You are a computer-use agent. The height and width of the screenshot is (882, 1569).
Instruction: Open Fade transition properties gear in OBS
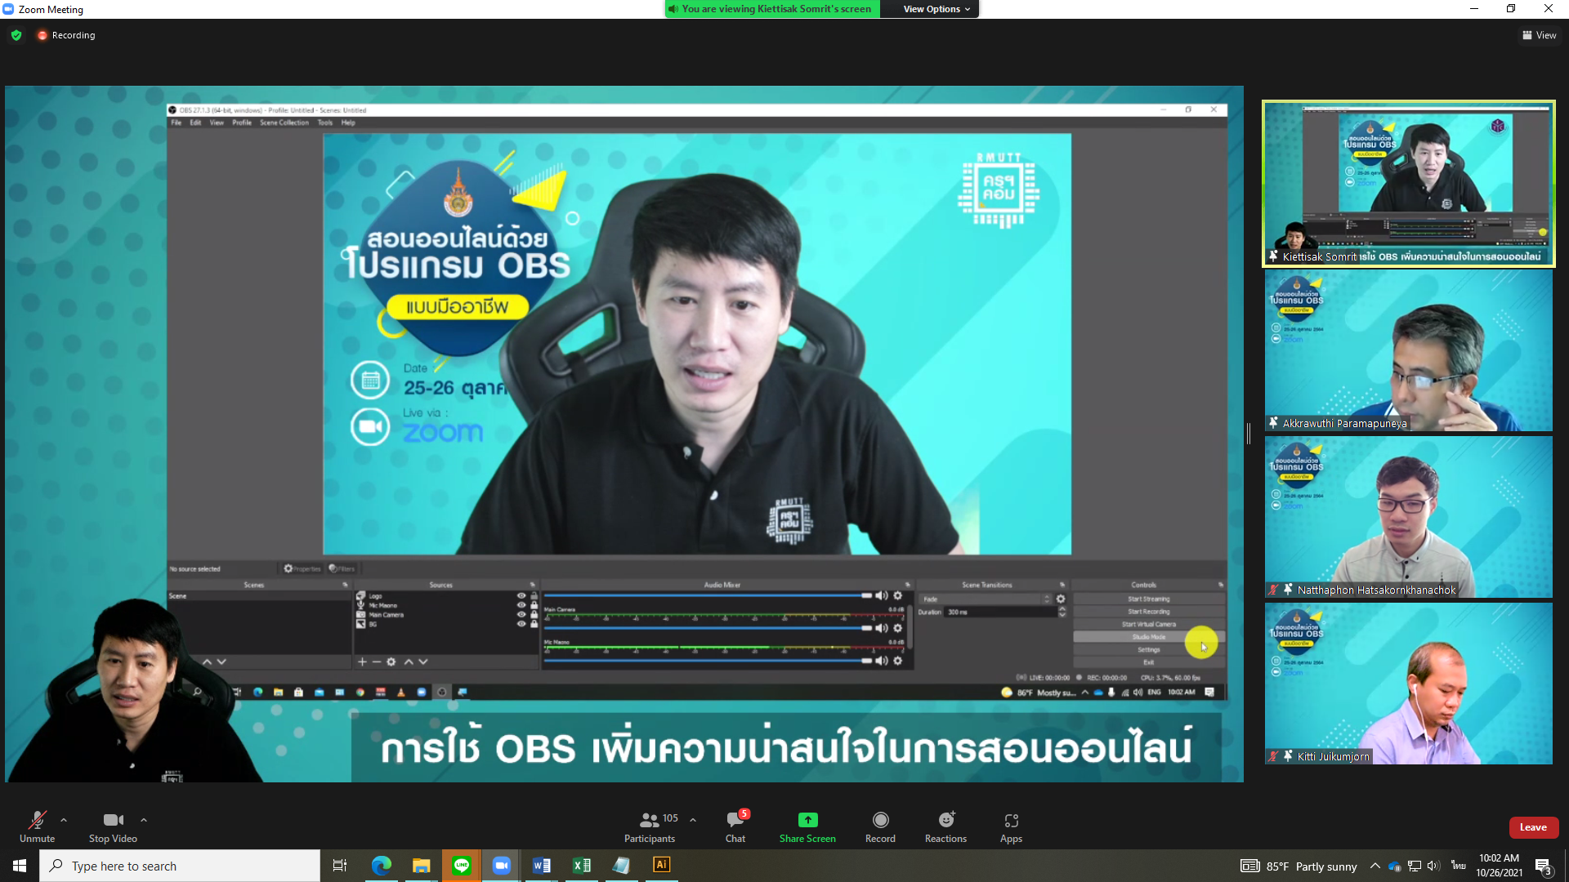point(1061,599)
